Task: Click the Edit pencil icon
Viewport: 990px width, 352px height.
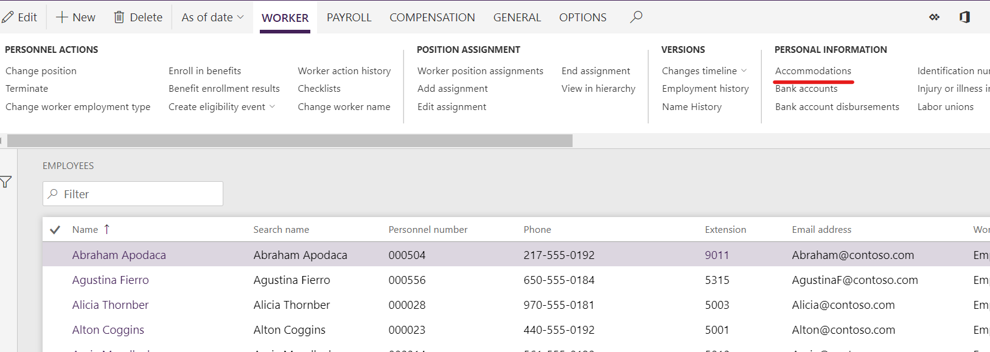Action: pyautogui.click(x=7, y=17)
